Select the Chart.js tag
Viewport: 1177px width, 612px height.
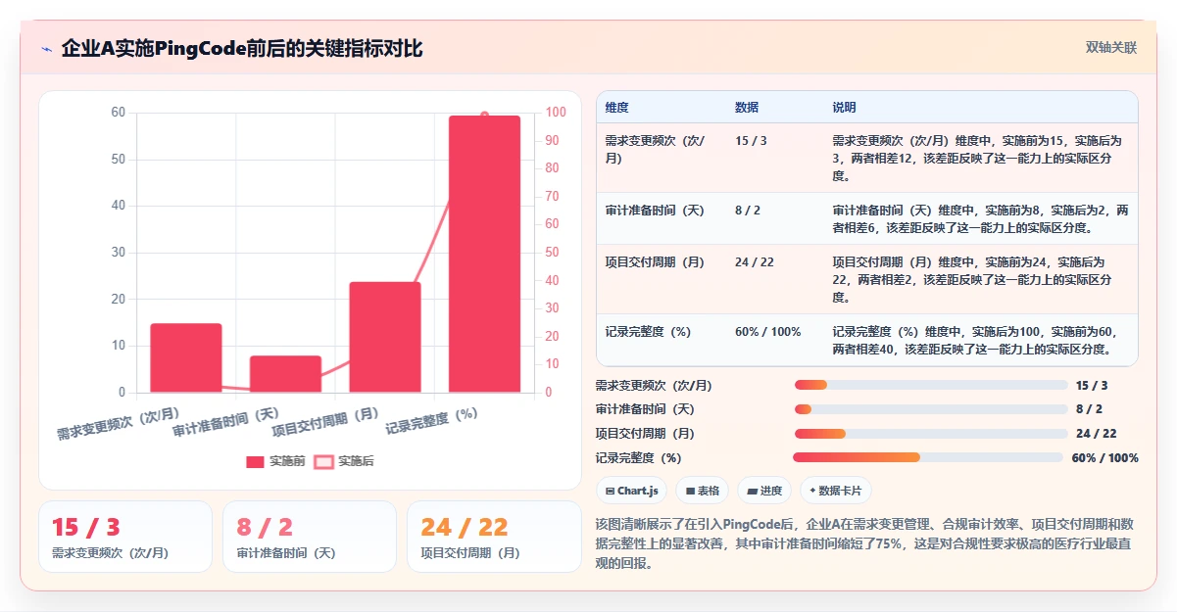click(x=633, y=491)
